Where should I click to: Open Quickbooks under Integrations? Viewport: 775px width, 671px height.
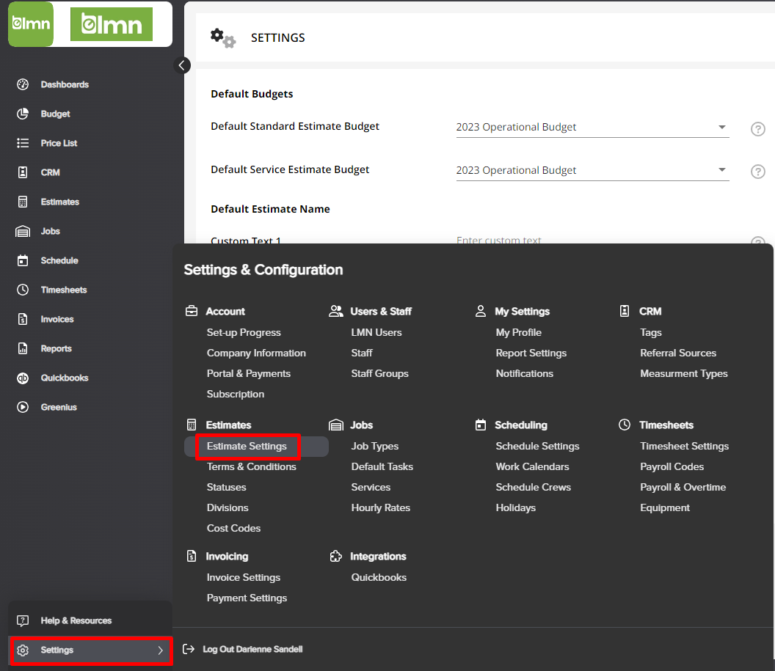pos(379,578)
